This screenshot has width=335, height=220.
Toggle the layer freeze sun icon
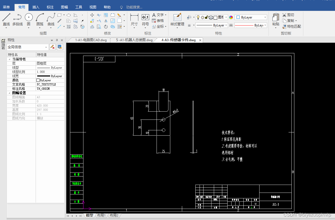202,17
